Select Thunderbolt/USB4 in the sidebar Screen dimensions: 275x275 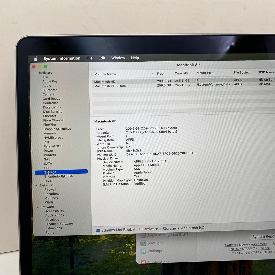pyautogui.click(x=58, y=176)
